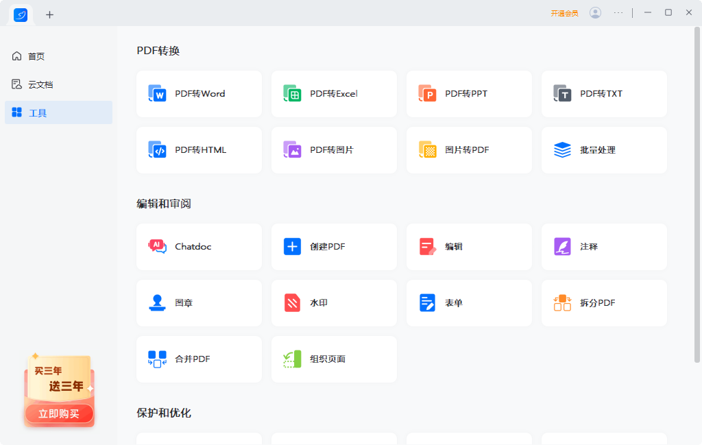The width and height of the screenshot is (702, 445).
Task: Click the PDF转换 section heading
Action: pyautogui.click(x=158, y=51)
